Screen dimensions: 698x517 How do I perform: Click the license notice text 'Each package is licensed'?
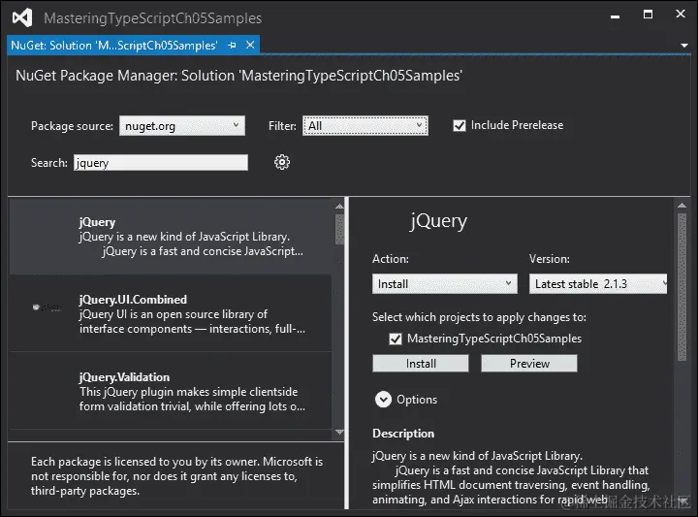[176, 476]
